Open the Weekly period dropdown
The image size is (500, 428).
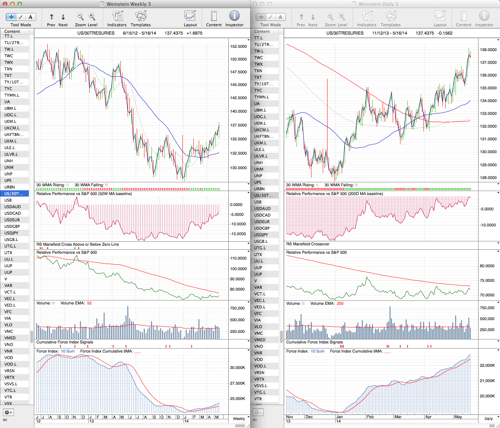tap(241, 419)
